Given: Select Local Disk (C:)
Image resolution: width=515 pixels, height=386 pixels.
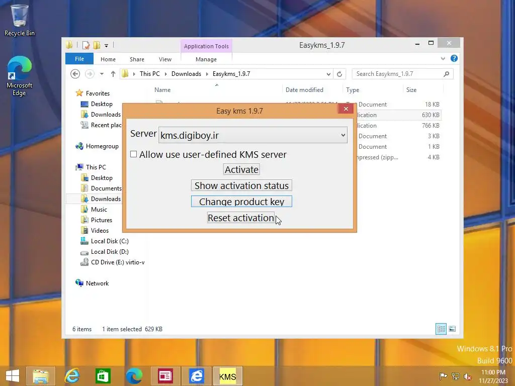Looking at the screenshot, I should [109, 241].
